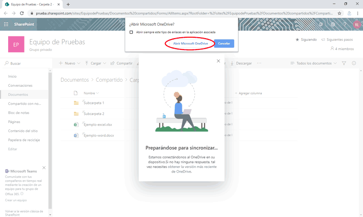Select Documentos in left navigation
Screen dimensions: 363x217
tap(18, 94)
